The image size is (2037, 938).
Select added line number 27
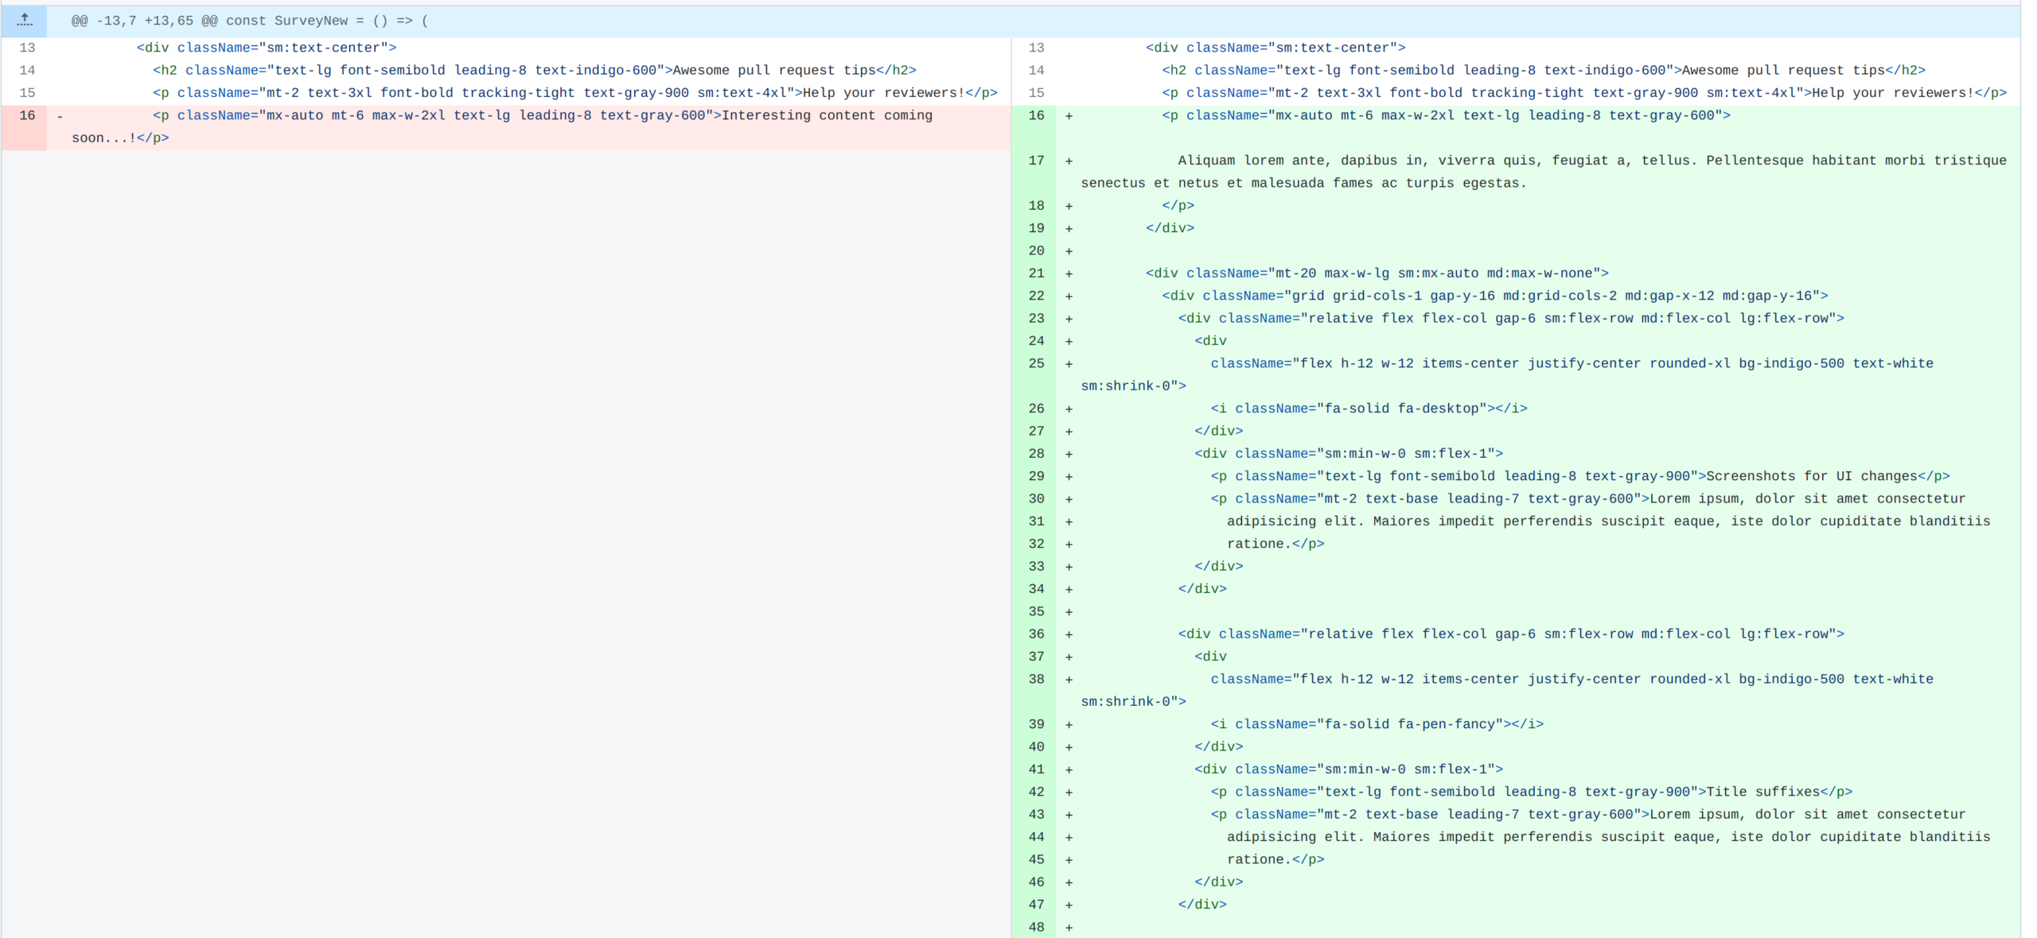[1036, 431]
